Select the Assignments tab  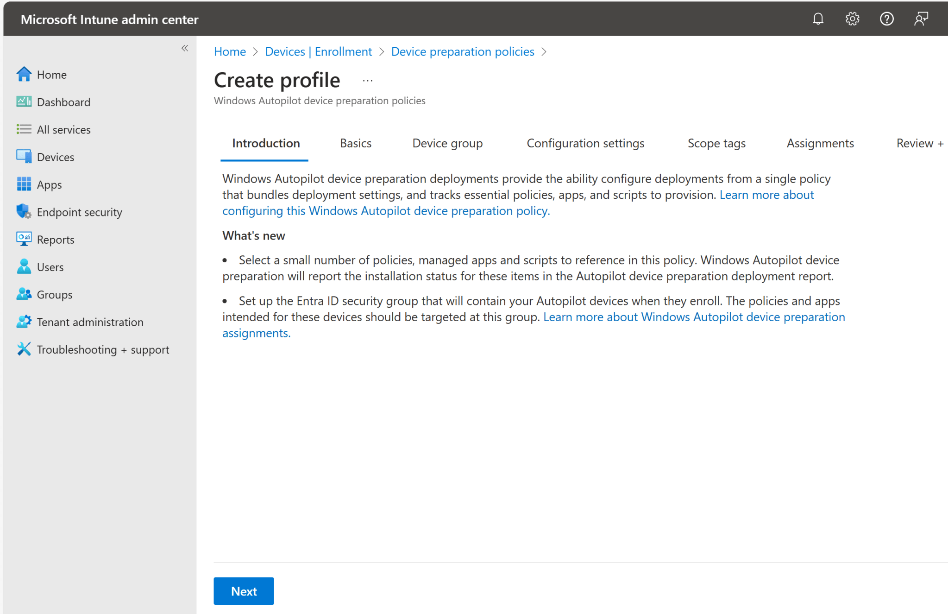click(820, 143)
